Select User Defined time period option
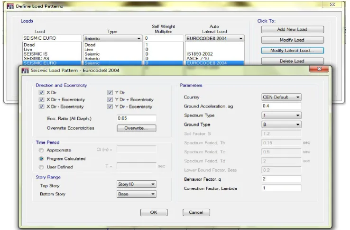Screen dimensions: 350x230 point(41,167)
